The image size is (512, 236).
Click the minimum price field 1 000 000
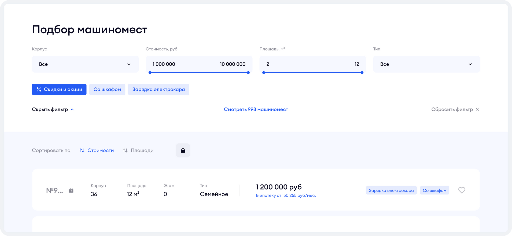[164, 64]
